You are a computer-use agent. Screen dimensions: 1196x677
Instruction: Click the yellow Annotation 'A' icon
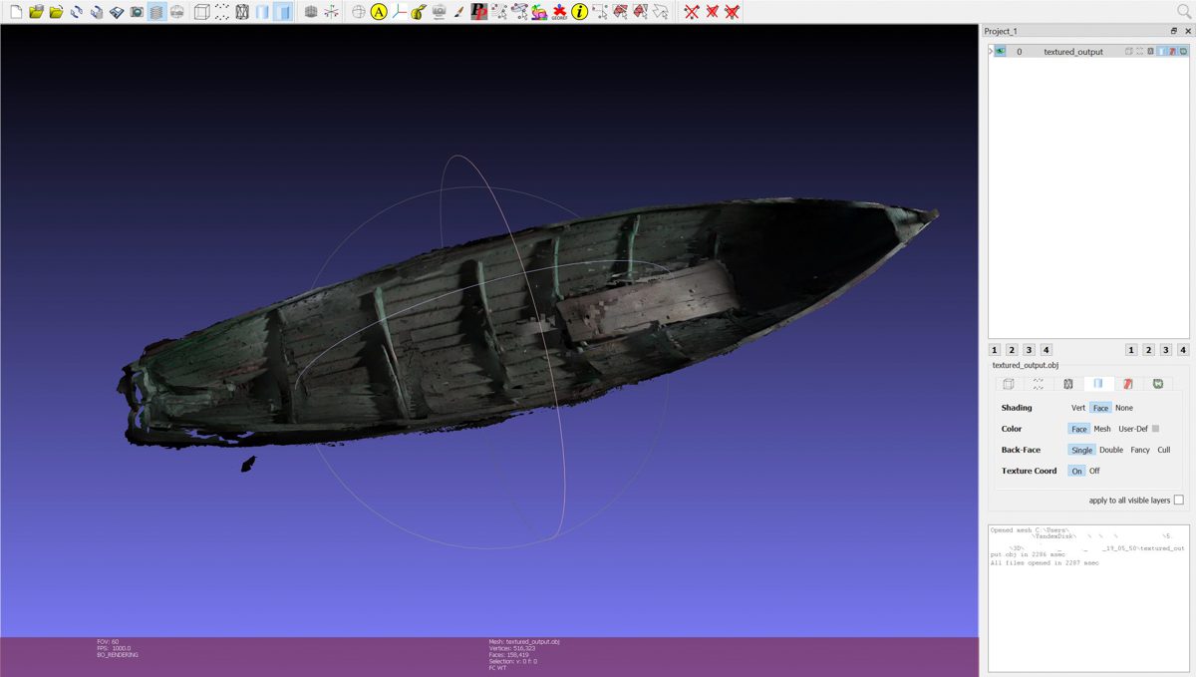point(379,12)
